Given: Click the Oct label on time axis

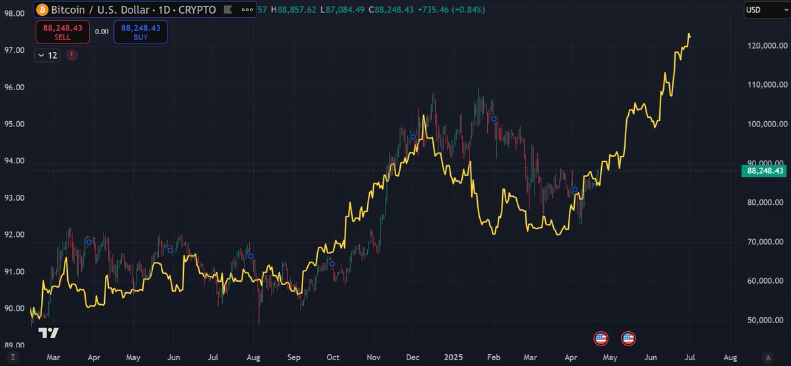Looking at the screenshot, I should tap(333, 357).
